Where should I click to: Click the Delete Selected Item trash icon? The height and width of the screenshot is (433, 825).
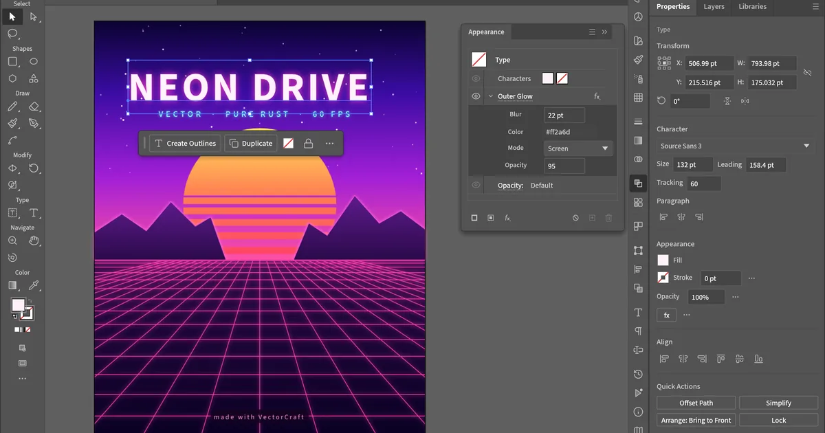pyautogui.click(x=608, y=218)
